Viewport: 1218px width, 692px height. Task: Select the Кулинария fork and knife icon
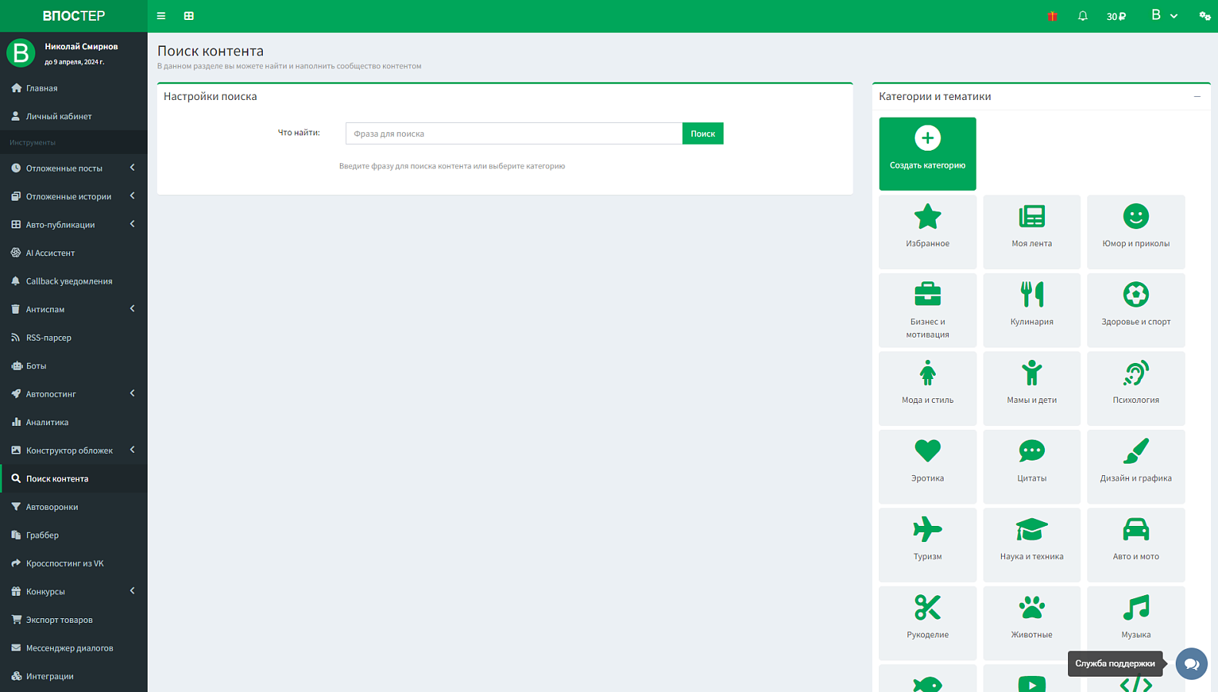click(1032, 294)
